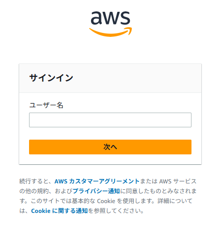
Task: Click the 'または' text after agreement link
Action: pos(149,181)
